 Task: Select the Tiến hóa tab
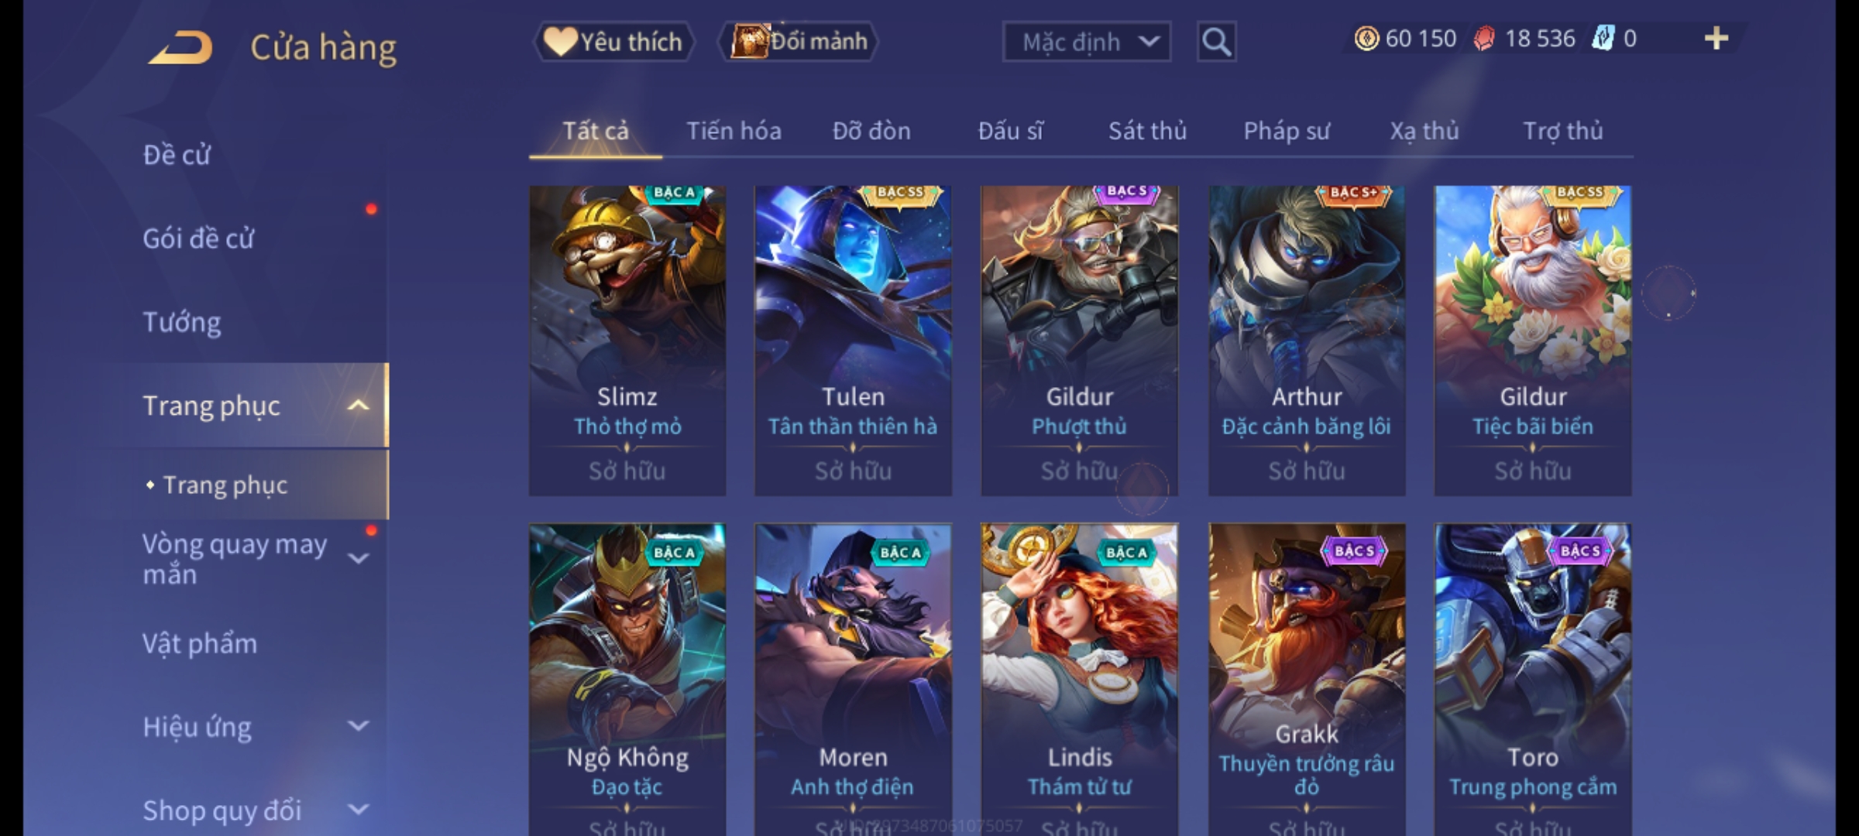coord(734,131)
